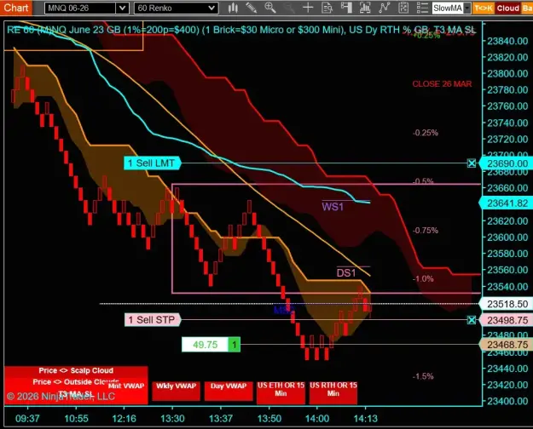Click the 23400.00 price axis label
Image resolution: width=533 pixels, height=429 pixels.
pos(507,401)
